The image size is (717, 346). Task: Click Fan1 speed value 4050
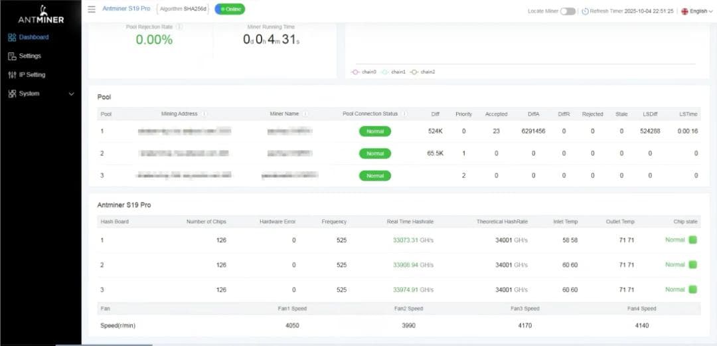pyautogui.click(x=292, y=326)
